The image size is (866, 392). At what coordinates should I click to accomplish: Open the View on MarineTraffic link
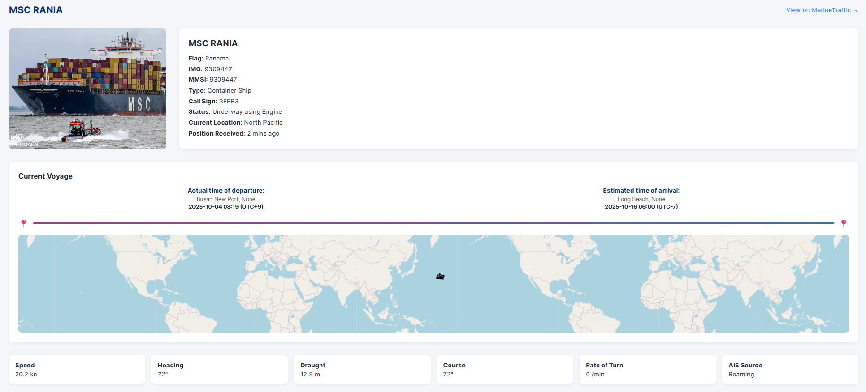click(822, 10)
